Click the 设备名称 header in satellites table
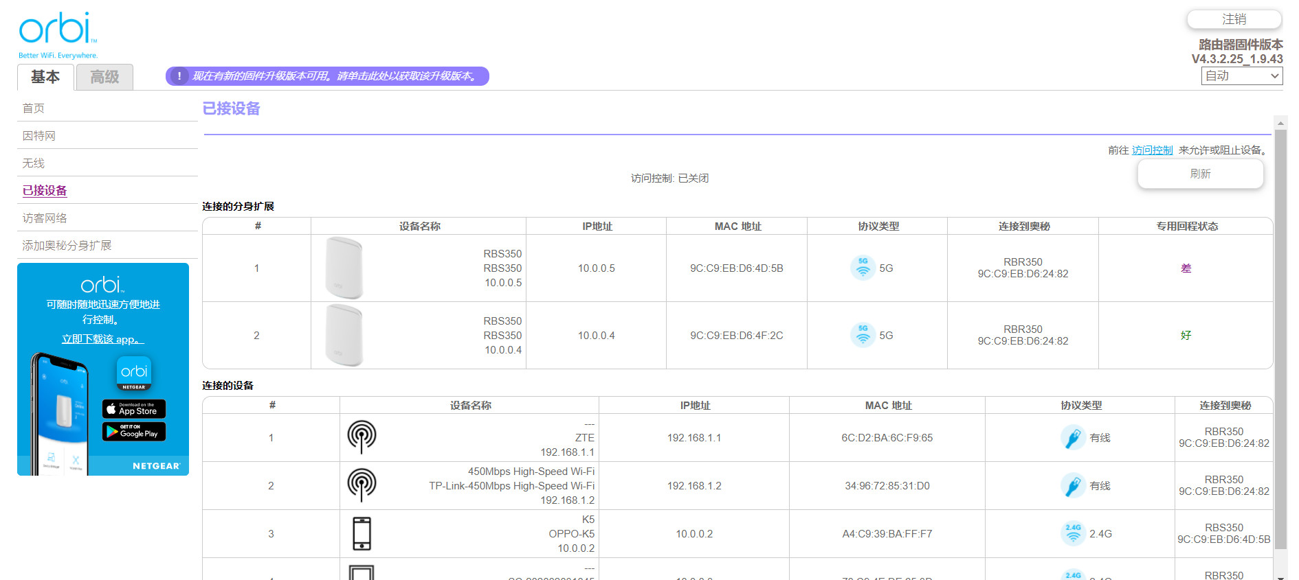The height and width of the screenshot is (580, 1299). (x=419, y=227)
